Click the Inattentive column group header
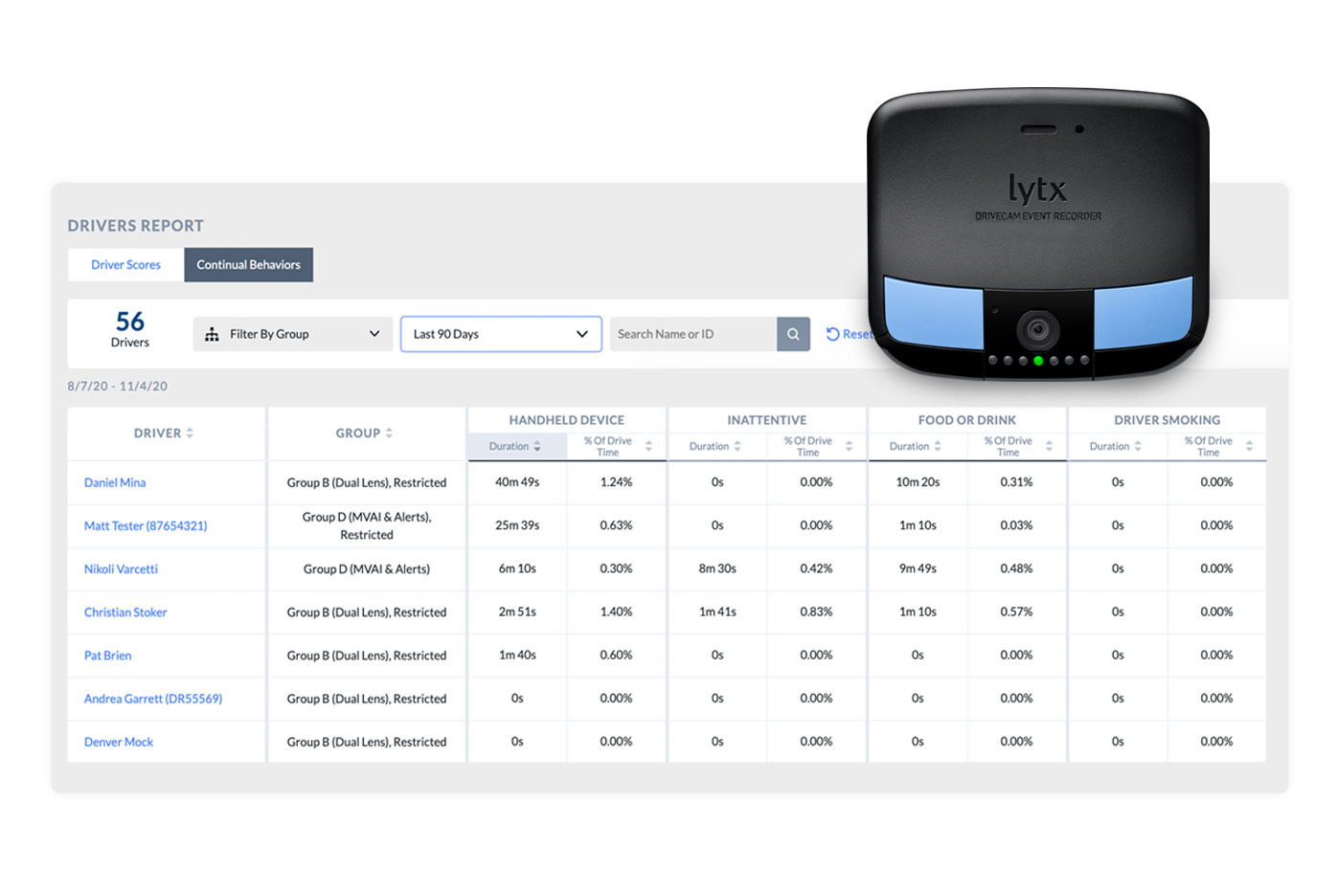The image size is (1337, 890). pyautogui.click(x=767, y=420)
